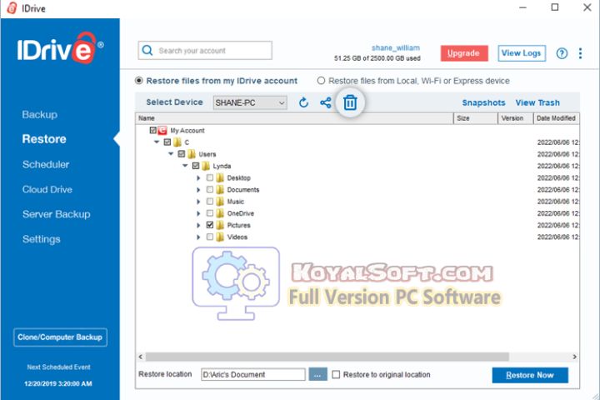600x400 pixels.
Task: Expand the OneDrive folder node
Action: 198,213
